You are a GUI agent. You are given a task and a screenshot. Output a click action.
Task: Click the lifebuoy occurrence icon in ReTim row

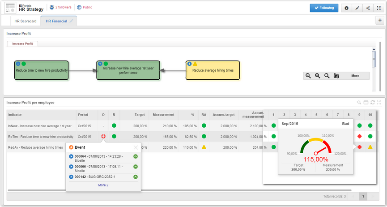[103, 136]
